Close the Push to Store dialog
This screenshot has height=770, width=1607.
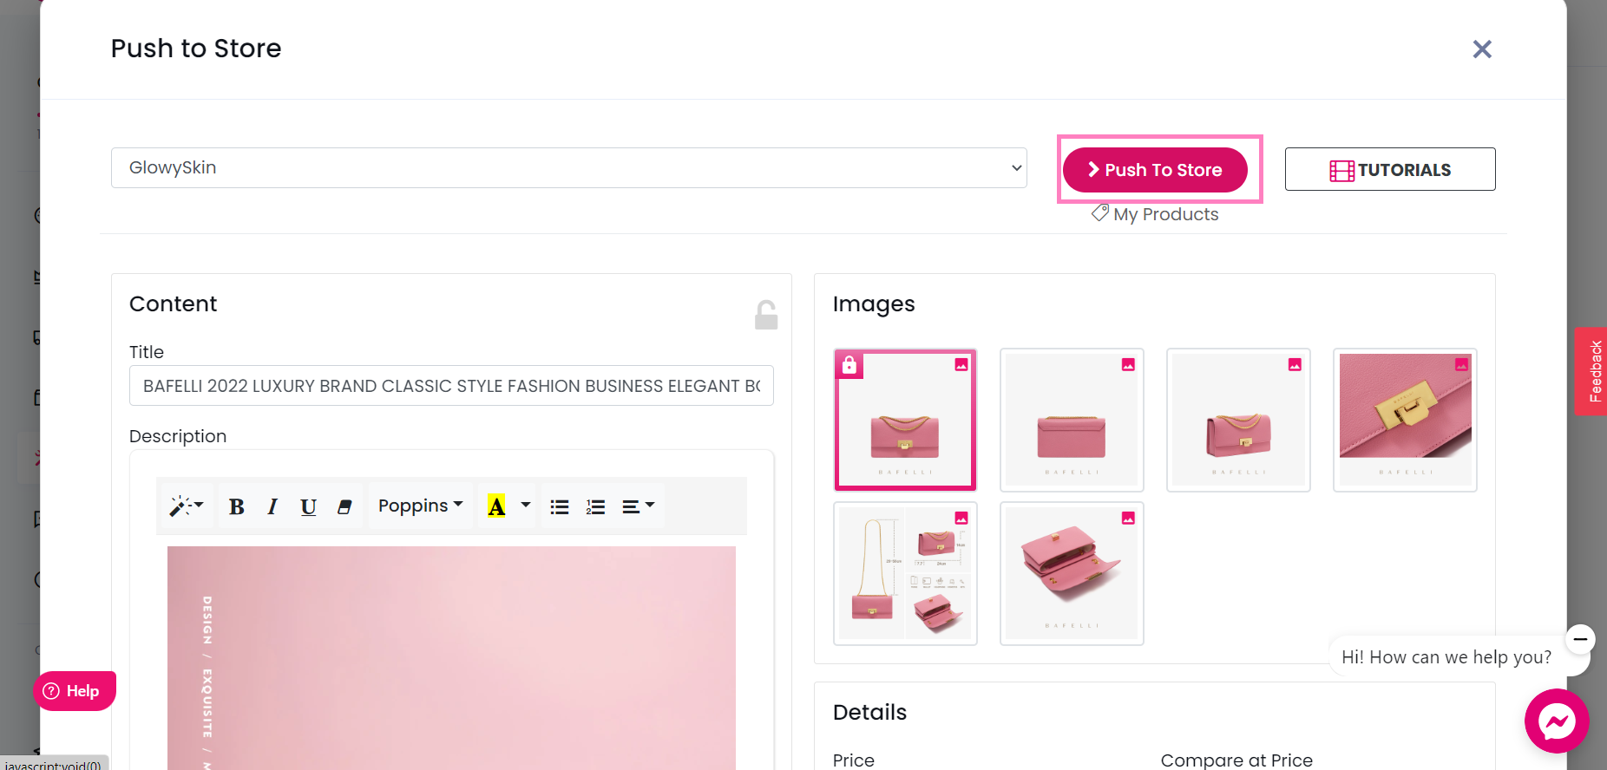tap(1482, 49)
